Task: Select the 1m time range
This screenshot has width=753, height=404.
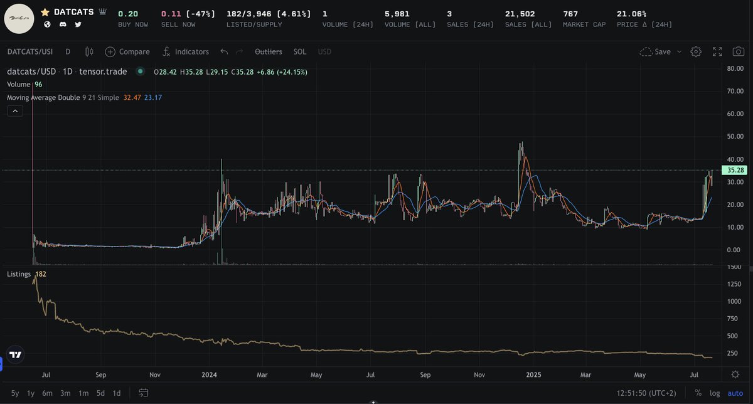Action: tap(83, 393)
